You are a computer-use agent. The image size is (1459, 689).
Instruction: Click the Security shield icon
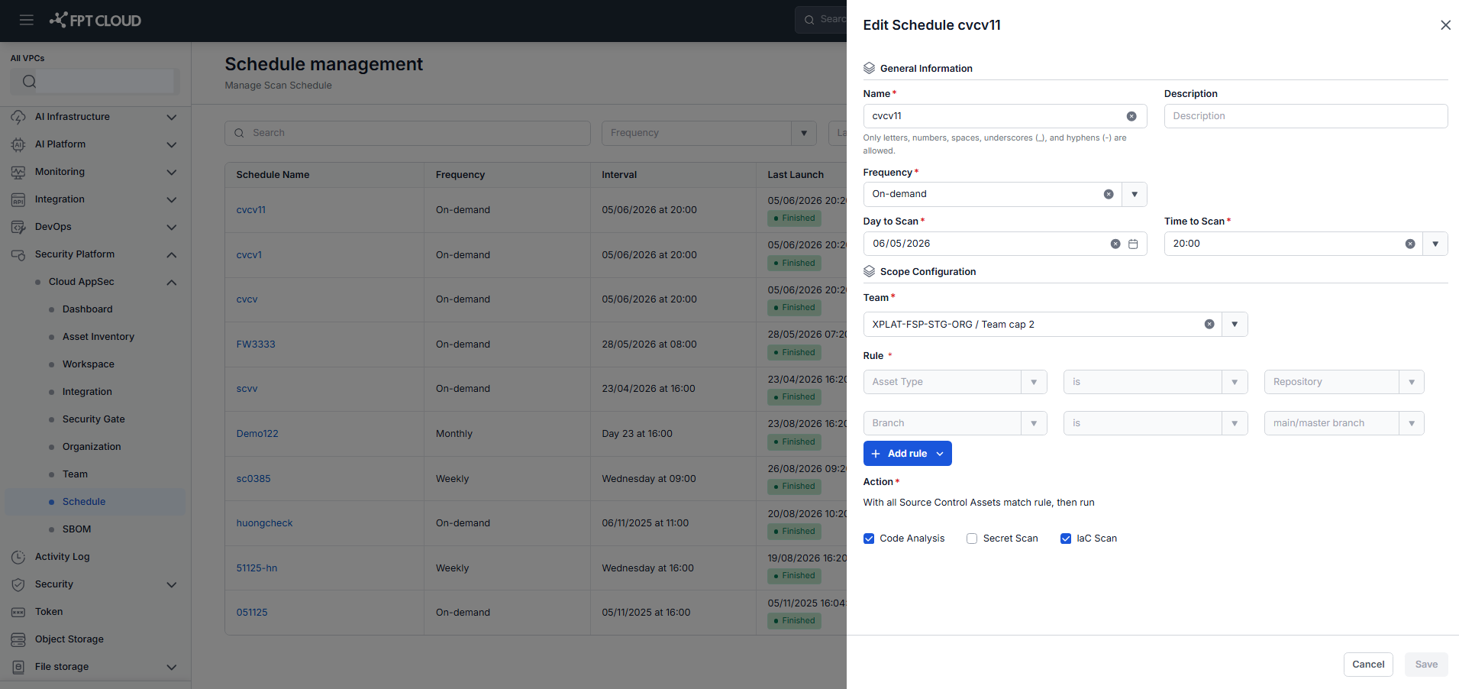(18, 584)
